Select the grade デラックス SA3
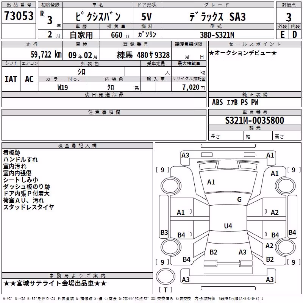The image size is (303, 303). coord(217,17)
